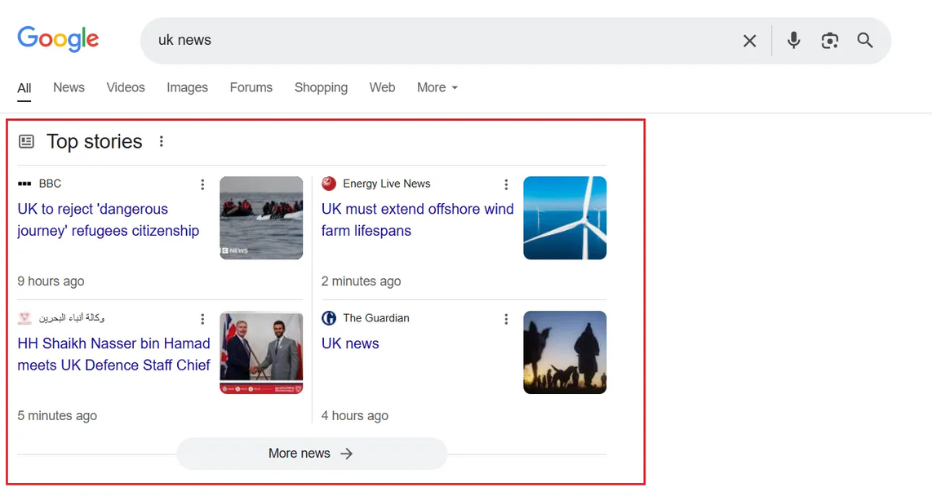Switch to the Shopping tab

point(321,87)
